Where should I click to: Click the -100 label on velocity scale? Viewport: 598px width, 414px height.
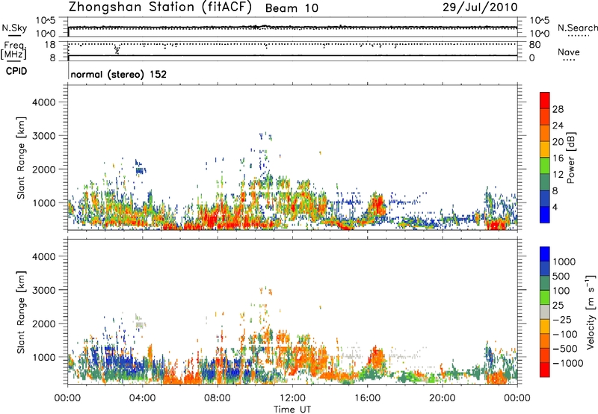[565, 334]
